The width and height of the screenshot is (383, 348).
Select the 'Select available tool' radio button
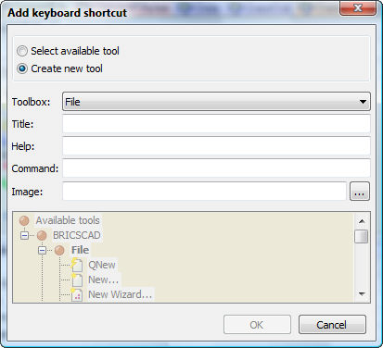tap(22, 51)
